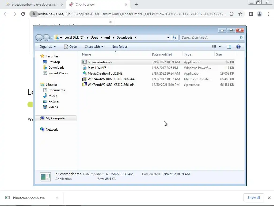Open Videos library

click(51, 107)
